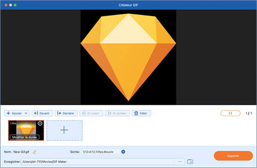Click the New Gif.gif file name
Screen dimensions: 257x168
[x=21, y=152]
